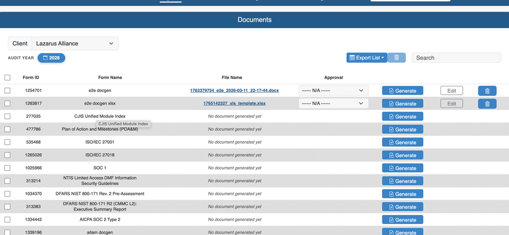Check the NTIS Limited Access DMF row checkbox
The height and width of the screenshot is (235, 509).
[7, 180]
